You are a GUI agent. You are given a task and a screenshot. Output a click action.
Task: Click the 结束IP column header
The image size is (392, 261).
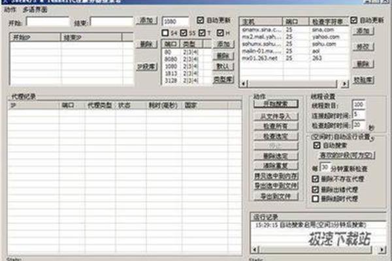coord(91,37)
